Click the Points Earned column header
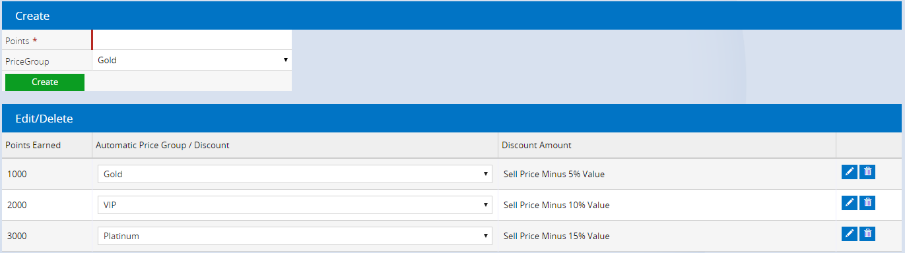This screenshot has width=905, height=253. [x=32, y=145]
